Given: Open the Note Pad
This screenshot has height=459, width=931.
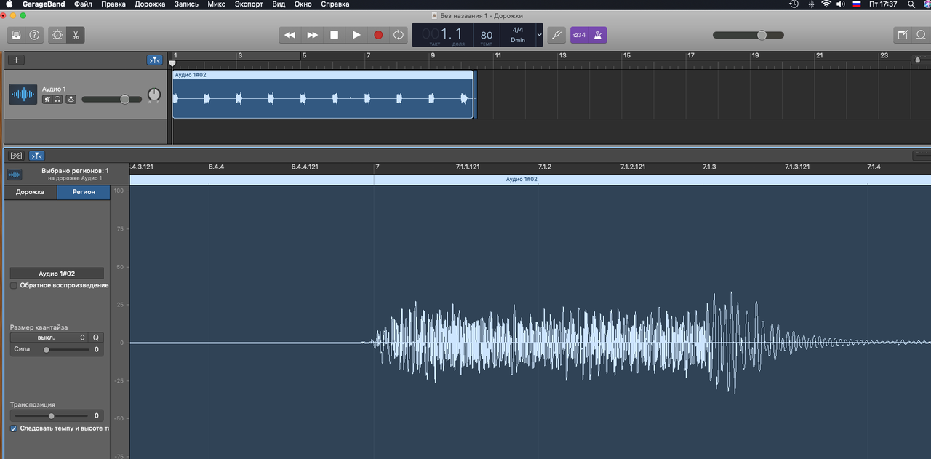Looking at the screenshot, I should click(x=903, y=35).
